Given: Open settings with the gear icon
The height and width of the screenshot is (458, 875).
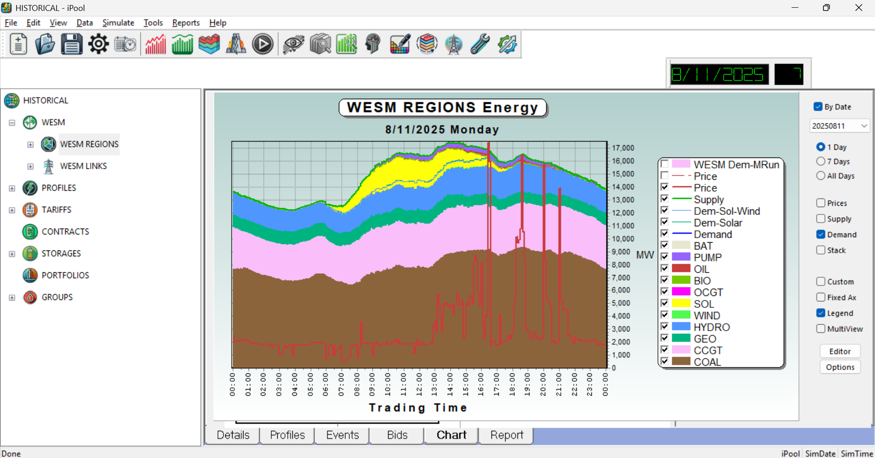Looking at the screenshot, I should click(x=98, y=45).
